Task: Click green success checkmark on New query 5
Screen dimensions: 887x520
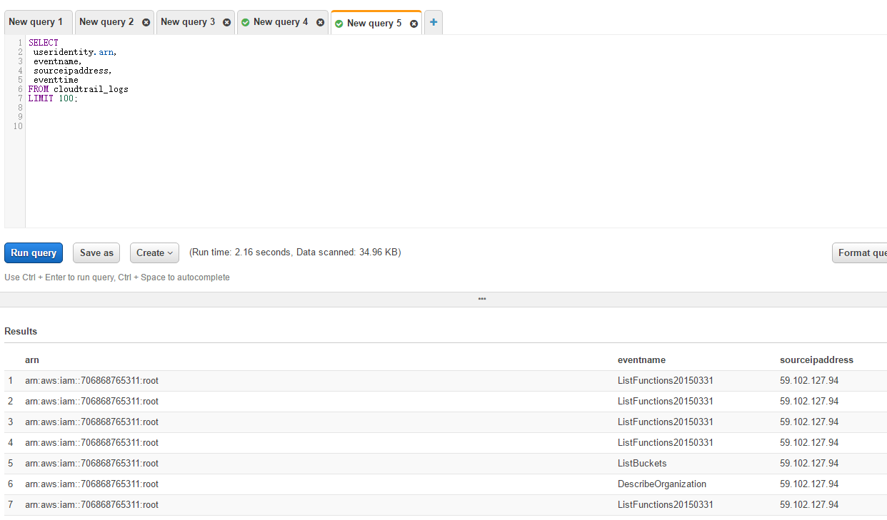Action: tap(339, 24)
